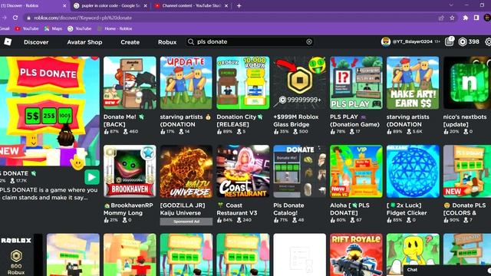Open the Roblox home logo icon
This screenshot has width=491, height=276.
(x=8, y=41)
